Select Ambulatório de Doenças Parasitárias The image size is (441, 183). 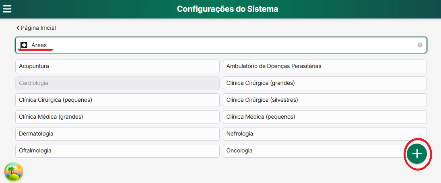tap(324, 66)
